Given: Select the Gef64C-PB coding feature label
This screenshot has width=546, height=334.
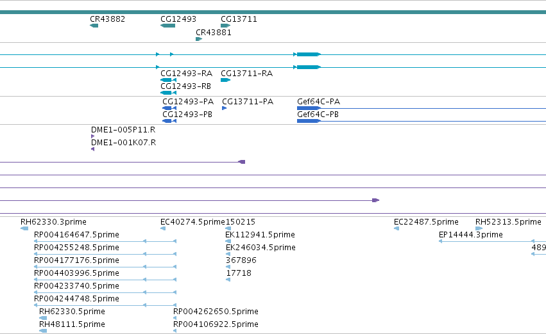Looking at the screenshot, I should pos(318,115).
